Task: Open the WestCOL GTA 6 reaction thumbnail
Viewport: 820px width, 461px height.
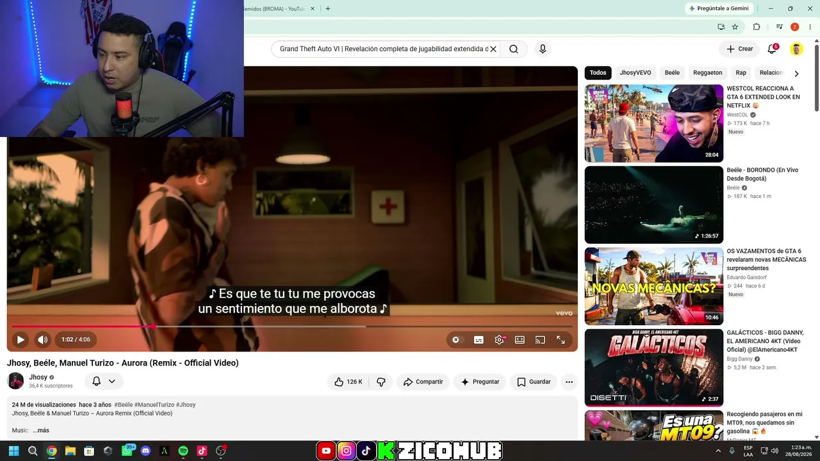Action: coord(654,124)
